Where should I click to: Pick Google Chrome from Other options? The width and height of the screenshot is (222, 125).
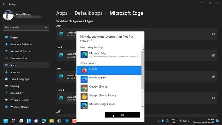pyautogui.click(x=109, y=88)
